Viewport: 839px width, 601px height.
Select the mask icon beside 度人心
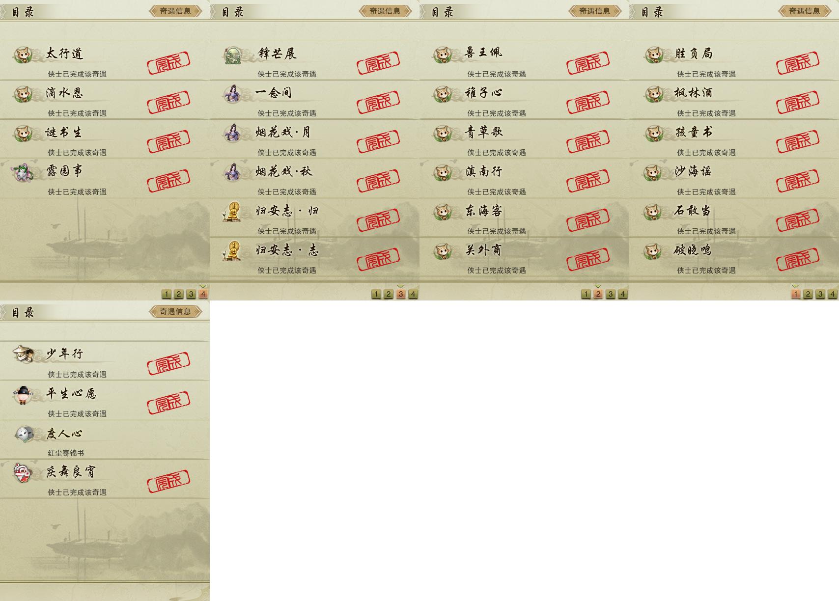coord(24,434)
